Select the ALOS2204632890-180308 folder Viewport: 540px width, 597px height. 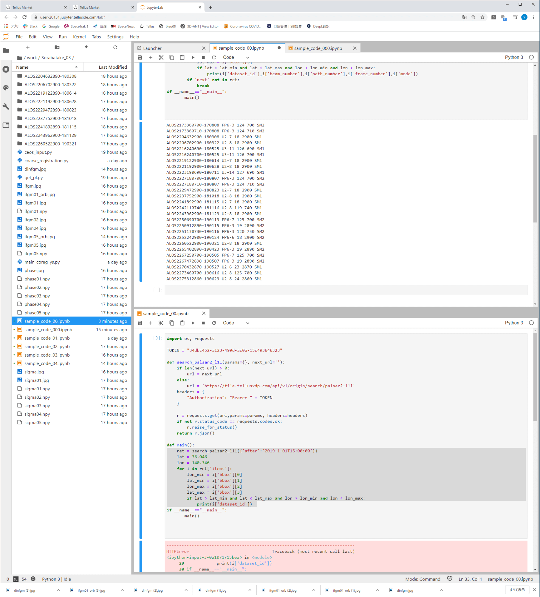72,76
